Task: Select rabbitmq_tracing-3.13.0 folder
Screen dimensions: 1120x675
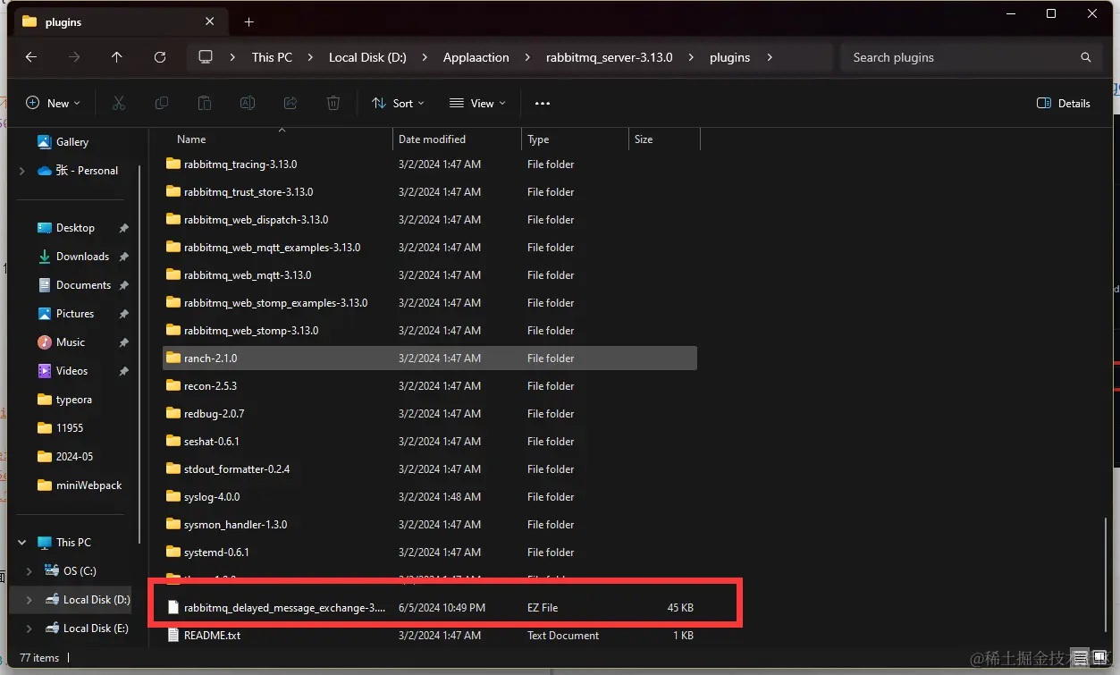Action: [x=429, y=164]
